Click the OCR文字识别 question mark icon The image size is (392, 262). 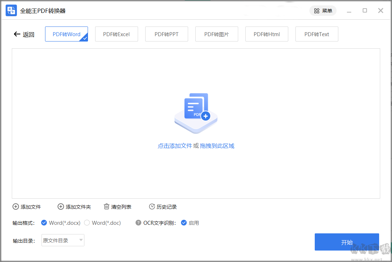point(138,223)
